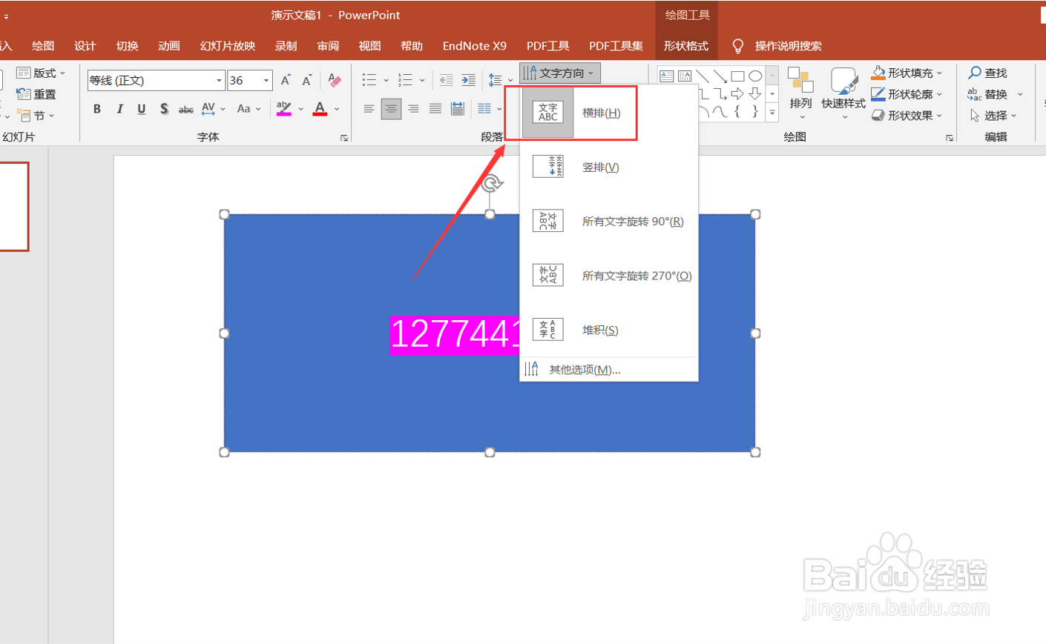Open drawing group dialog launcher
The image size is (1046, 644).
pyautogui.click(x=949, y=138)
